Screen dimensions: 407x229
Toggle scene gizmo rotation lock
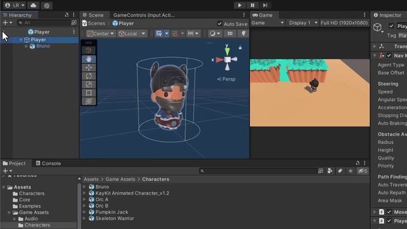click(x=240, y=47)
